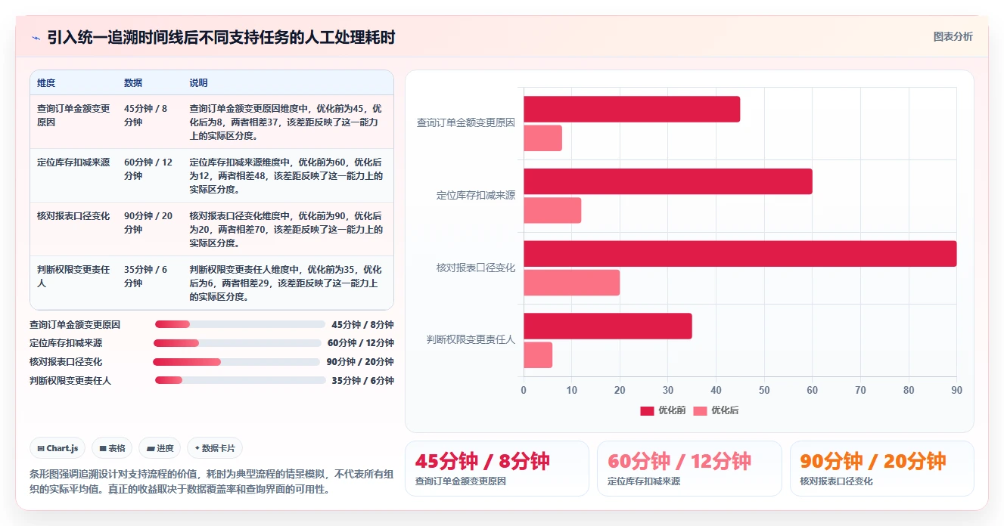Click the 优化后 bar for 核对报表口径变化
The image size is (1004, 526).
pyautogui.click(x=571, y=283)
